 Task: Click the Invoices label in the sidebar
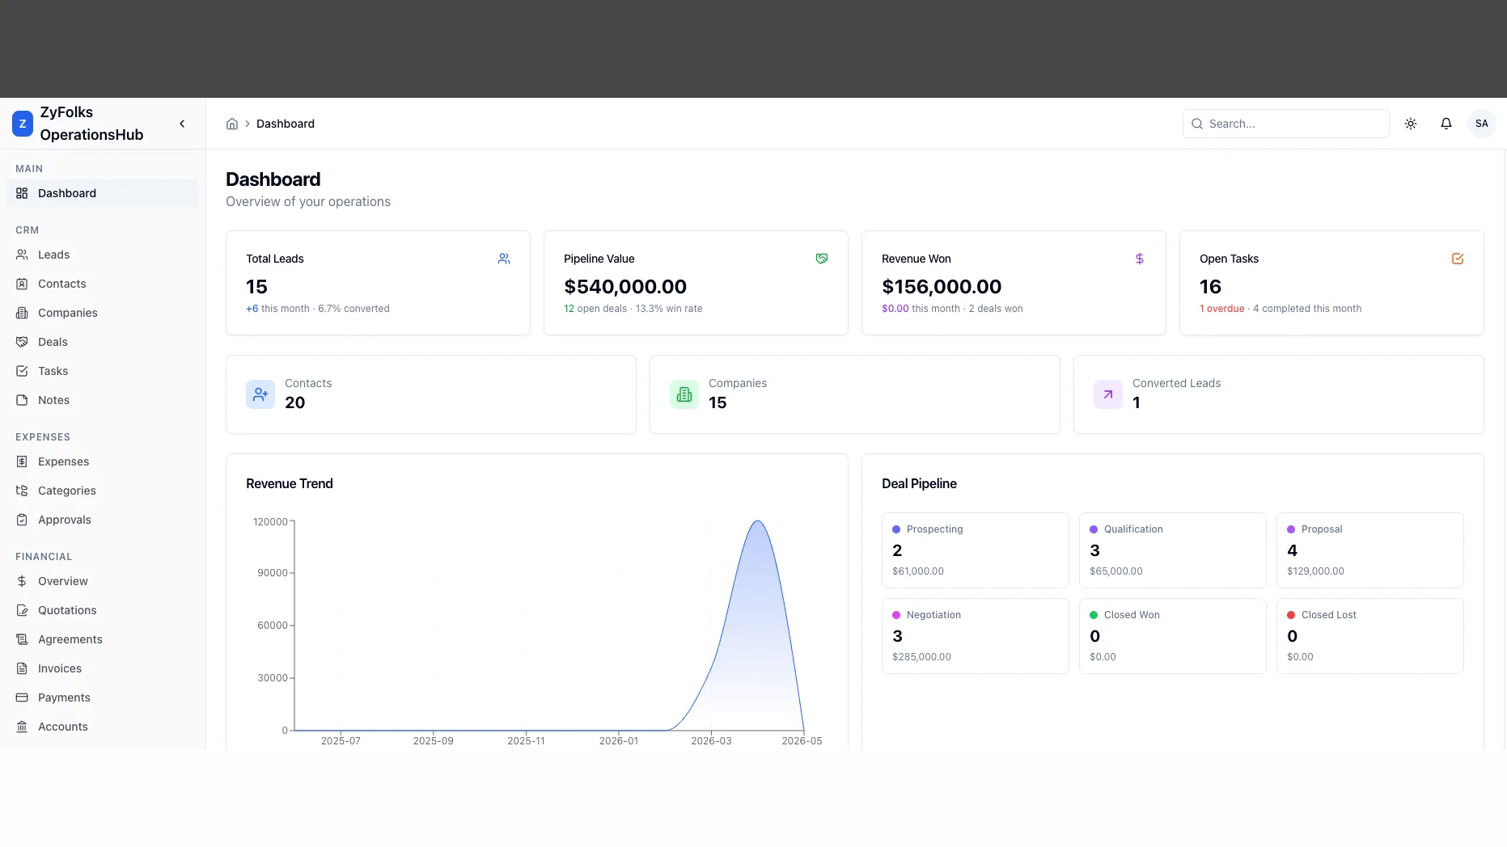(x=60, y=668)
